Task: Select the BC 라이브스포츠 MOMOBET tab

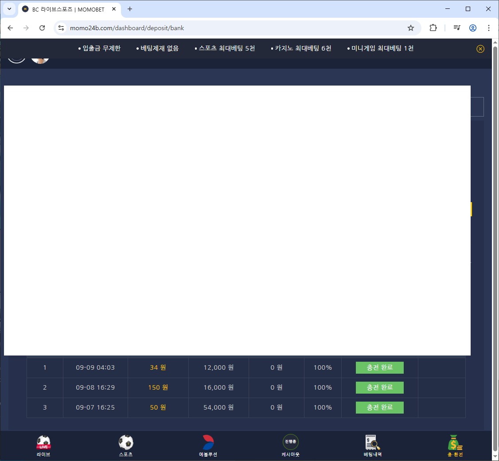Action: (x=66, y=9)
